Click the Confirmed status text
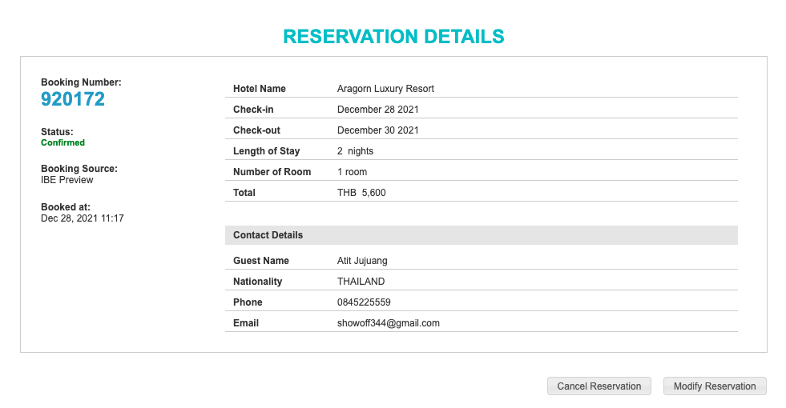The width and height of the screenshot is (786, 408). [62, 143]
